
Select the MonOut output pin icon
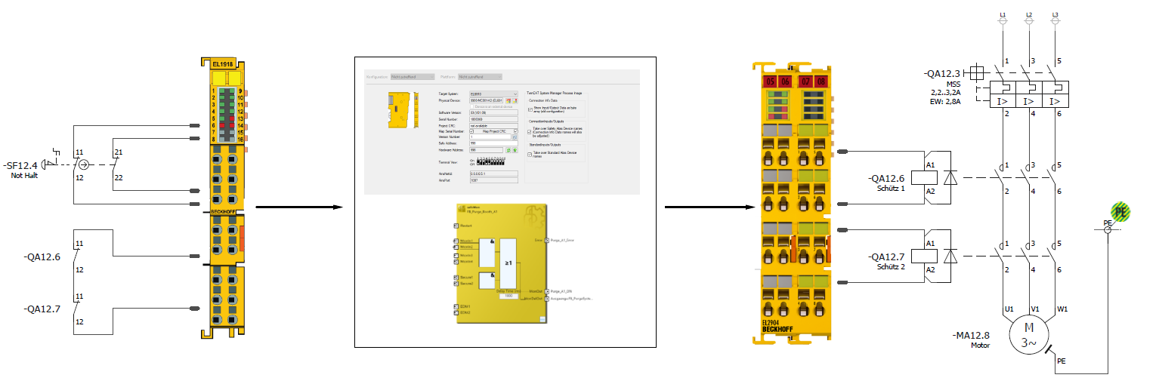[546, 290]
